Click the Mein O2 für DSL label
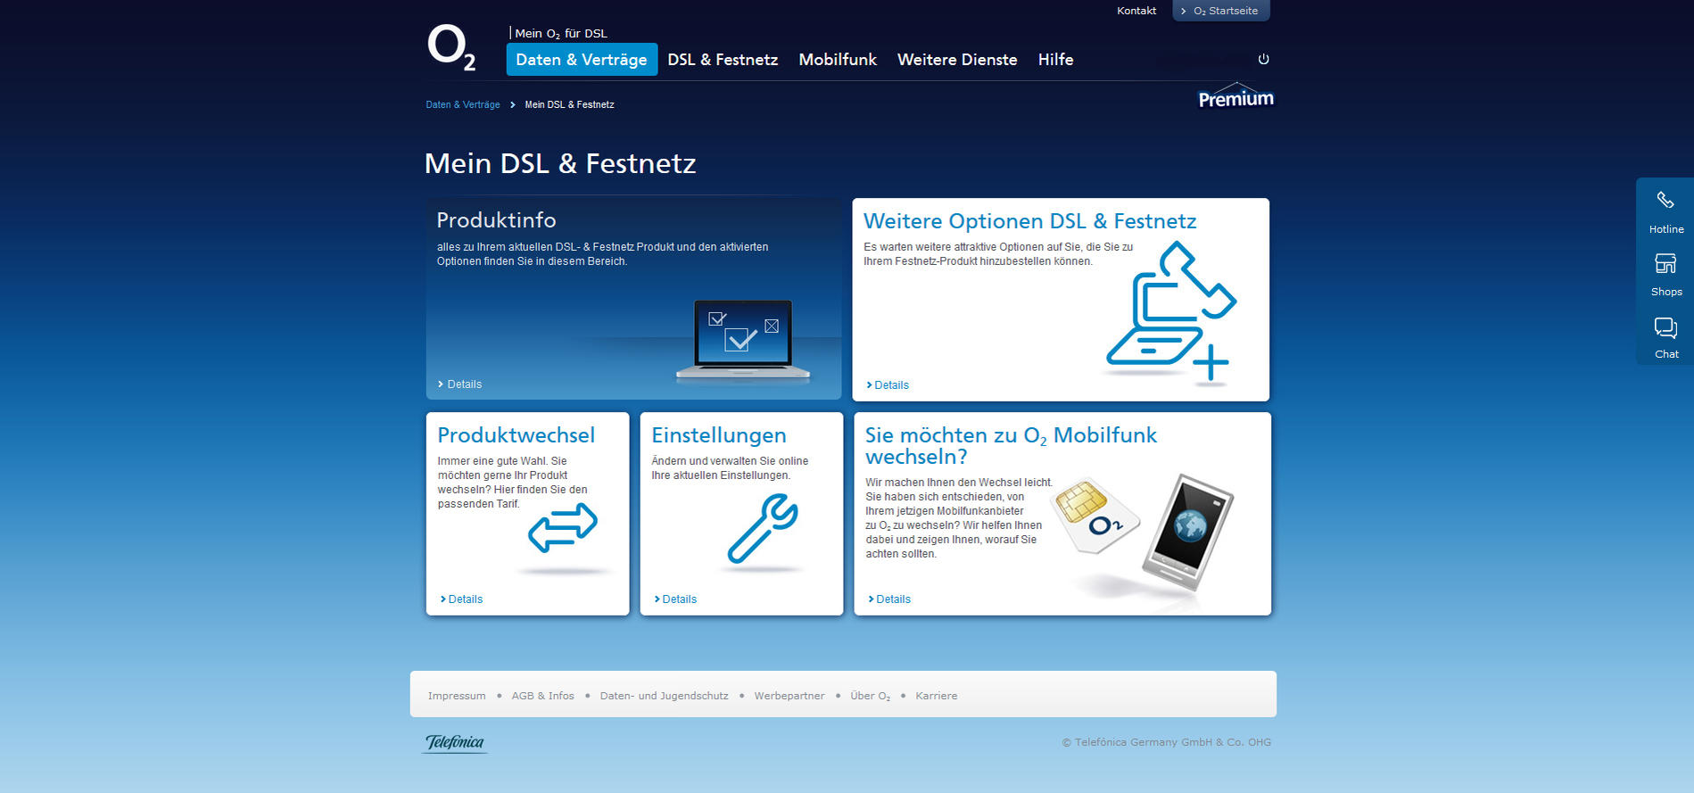1694x793 pixels. coord(561,33)
